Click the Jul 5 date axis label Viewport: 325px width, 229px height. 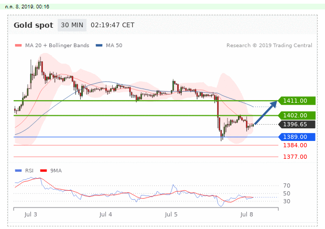tap(171, 214)
